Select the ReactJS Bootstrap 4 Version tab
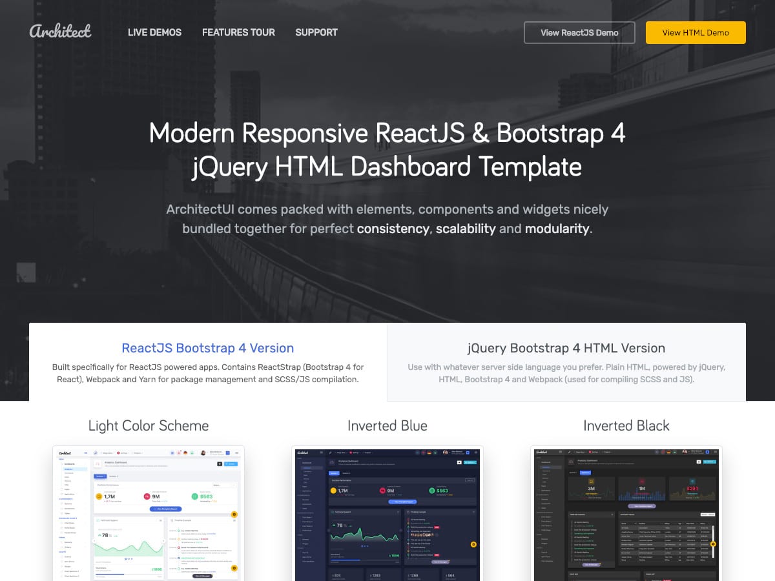 [208, 362]
